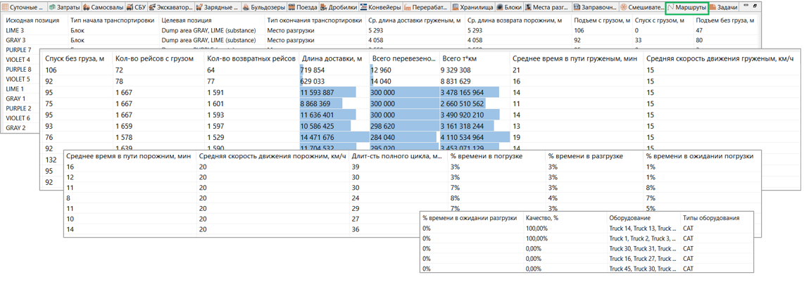Image resolution: width=804 pixels, height=282 pixels.
Task: Click the cell Truck 14, Truck 13, Truck…
Action: (x=643, y=229)
